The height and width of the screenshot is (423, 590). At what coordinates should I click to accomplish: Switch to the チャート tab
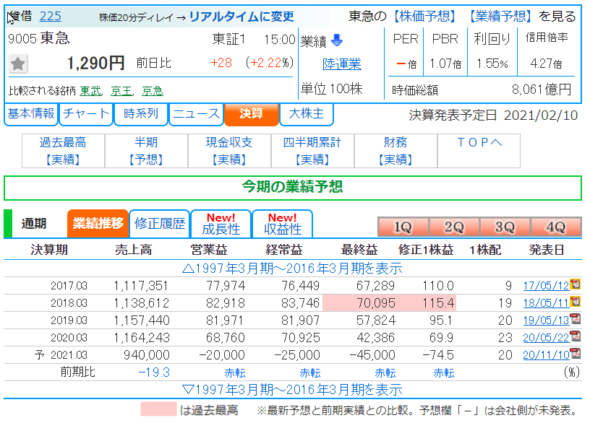tap(86, 114)
